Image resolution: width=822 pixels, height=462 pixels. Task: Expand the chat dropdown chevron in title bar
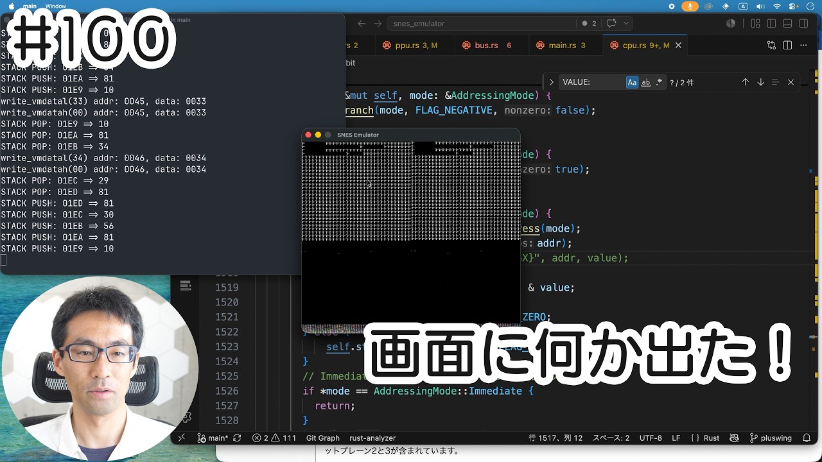tap(625, 23)
